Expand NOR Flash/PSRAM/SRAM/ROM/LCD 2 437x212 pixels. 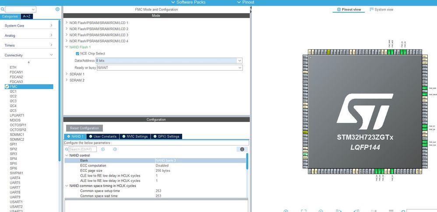(67, 29)
